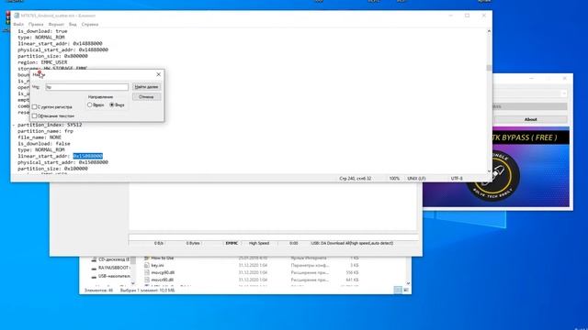The image size is (588, 330).
Task: Open the Вид menu in Notepad
Action: coord(73,25)
